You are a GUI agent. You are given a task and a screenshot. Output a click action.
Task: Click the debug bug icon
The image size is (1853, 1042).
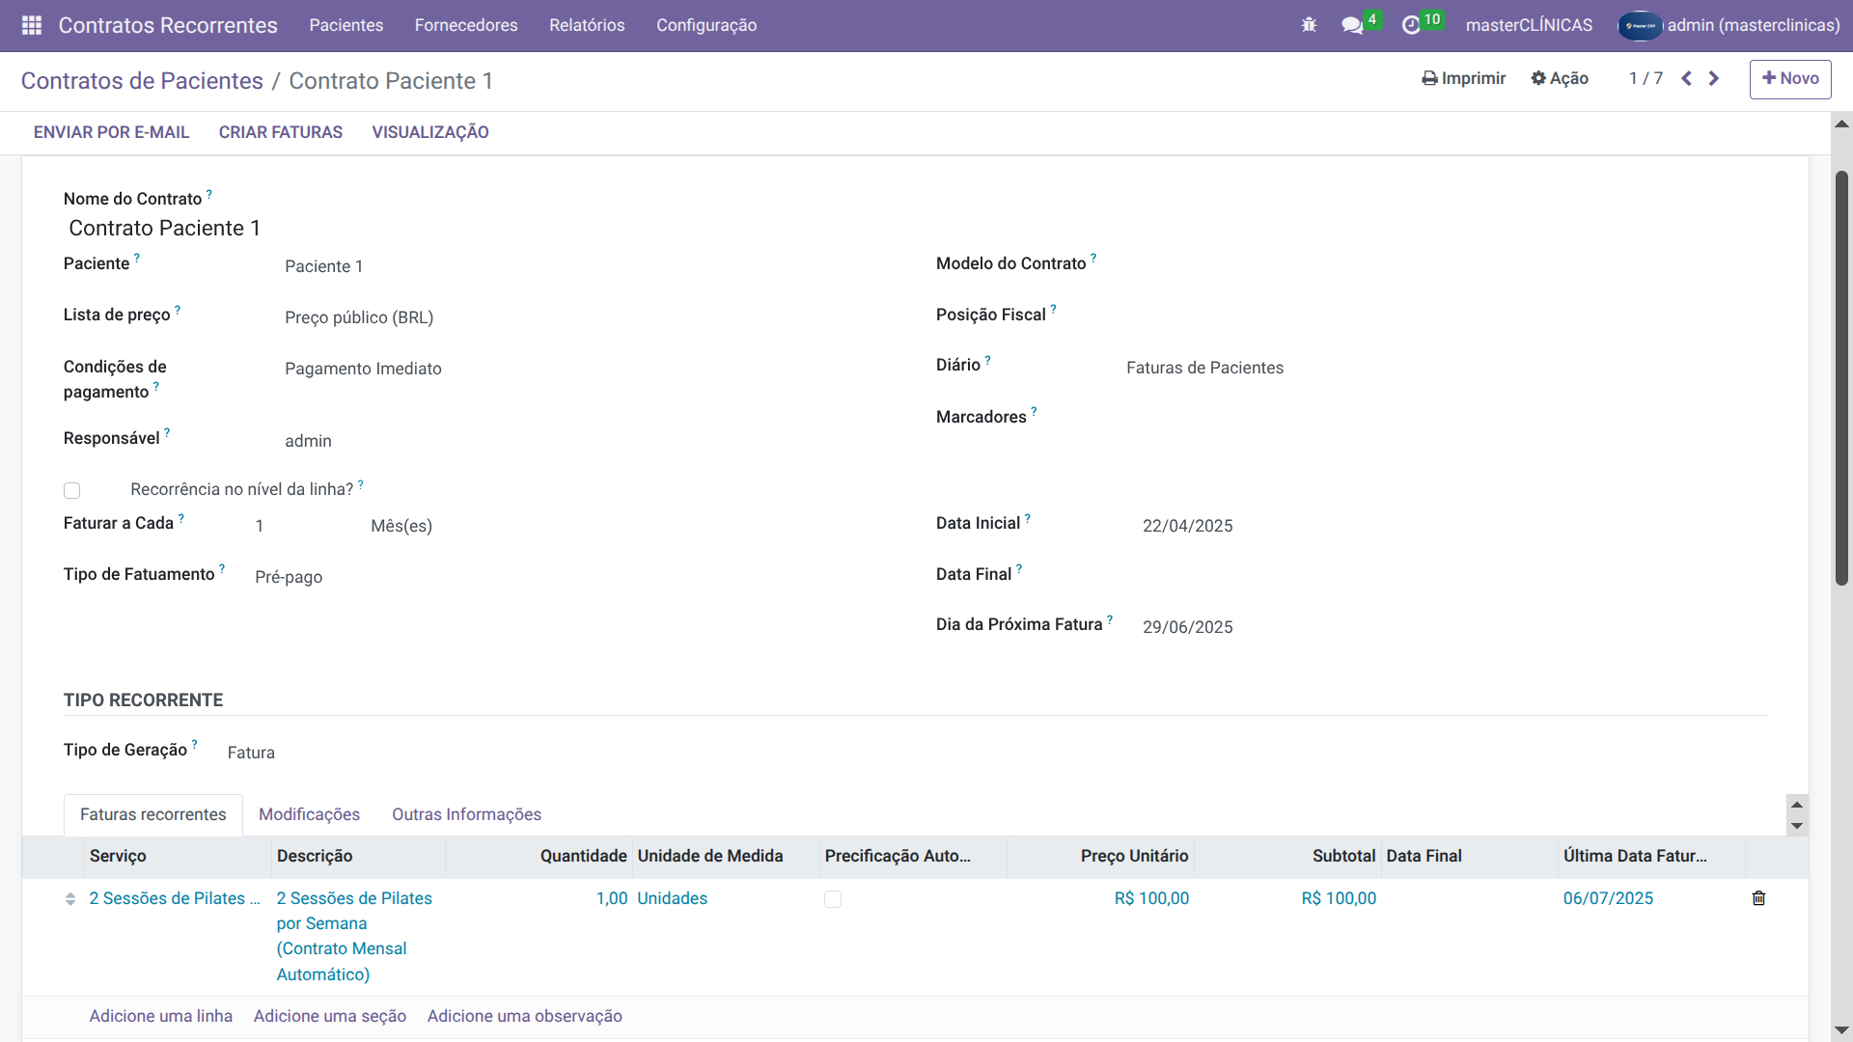point(1309,25)
